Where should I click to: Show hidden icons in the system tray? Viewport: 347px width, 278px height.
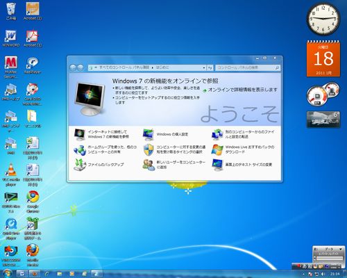pos(303,274)
